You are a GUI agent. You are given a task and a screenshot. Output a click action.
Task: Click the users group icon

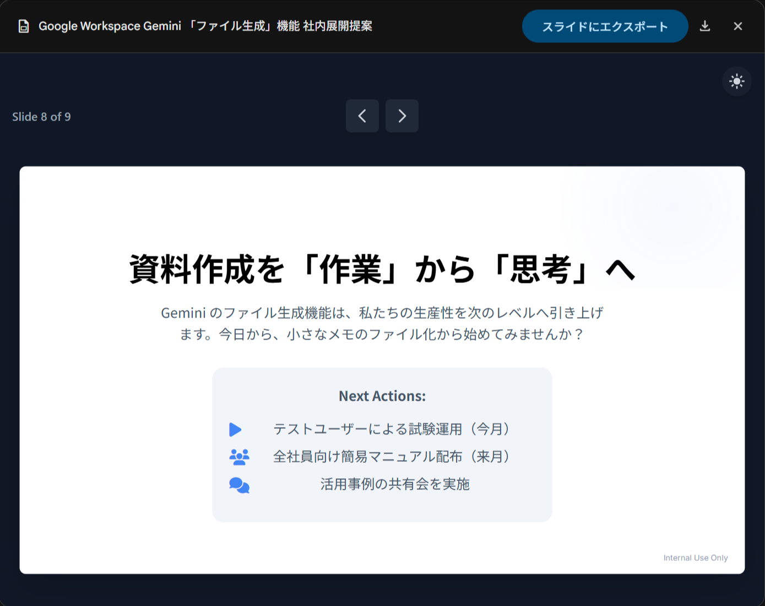(x=239, y=457)
